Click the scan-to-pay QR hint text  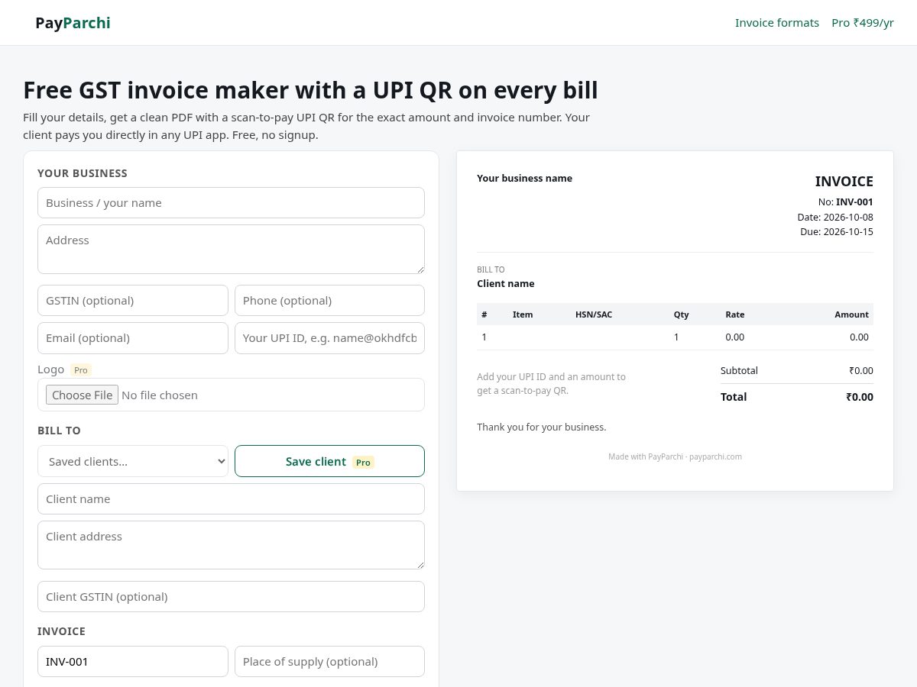pos(552,384)
